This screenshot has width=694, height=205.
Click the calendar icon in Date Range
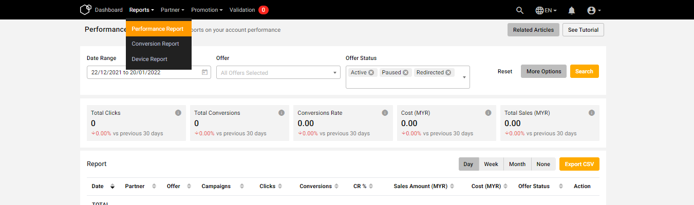[x=204, y=72]
